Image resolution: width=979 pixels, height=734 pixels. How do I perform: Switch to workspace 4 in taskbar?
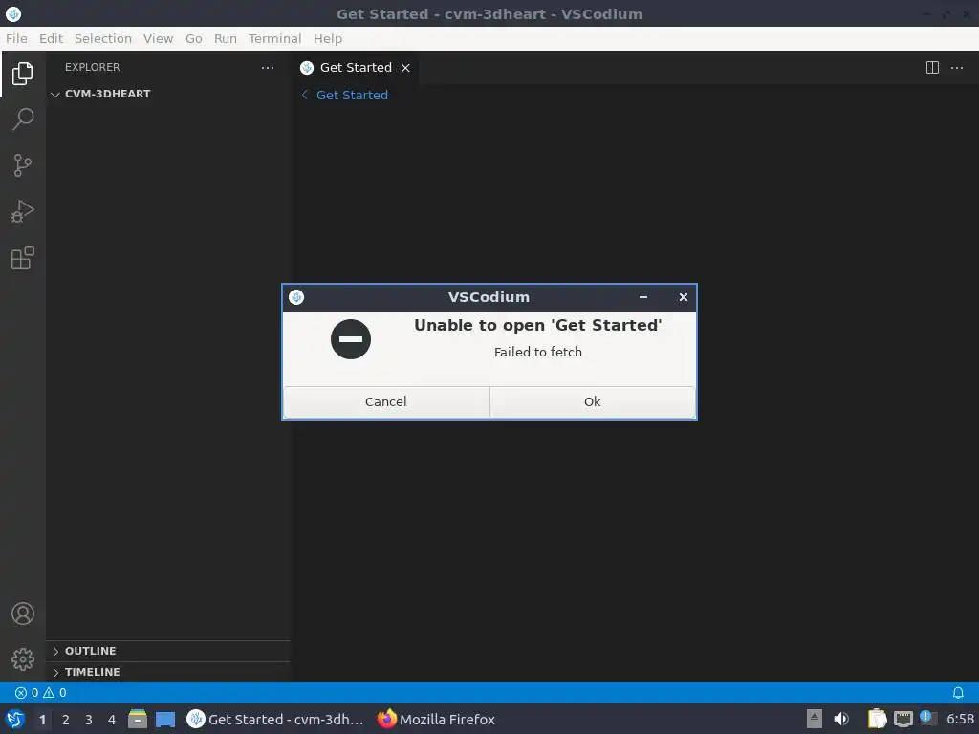point(112,720)
